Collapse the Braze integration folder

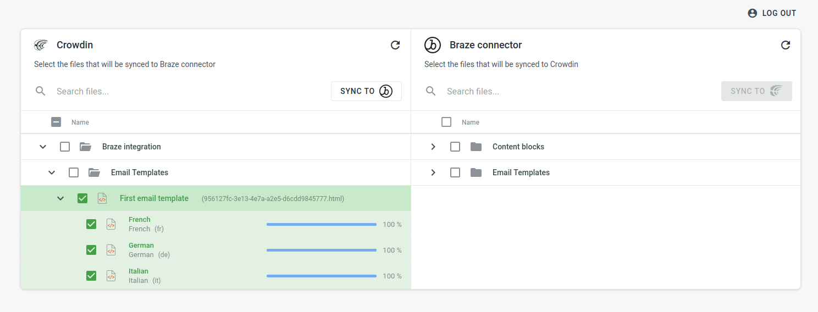click(43, 147)
